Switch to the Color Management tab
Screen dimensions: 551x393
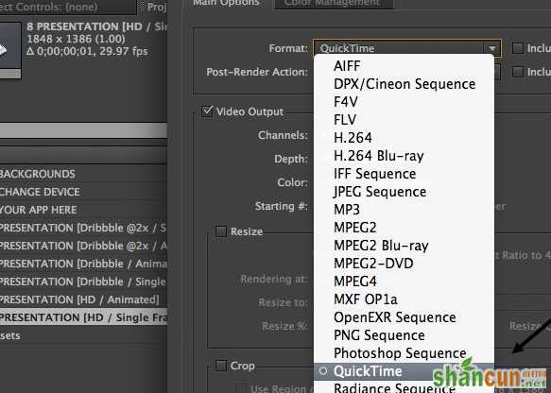point(333,4)
